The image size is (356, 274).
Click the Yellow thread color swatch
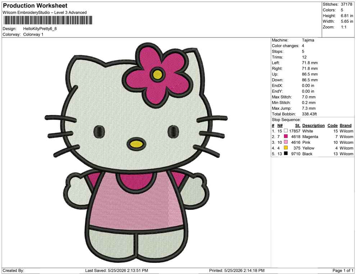click(286, 148)
